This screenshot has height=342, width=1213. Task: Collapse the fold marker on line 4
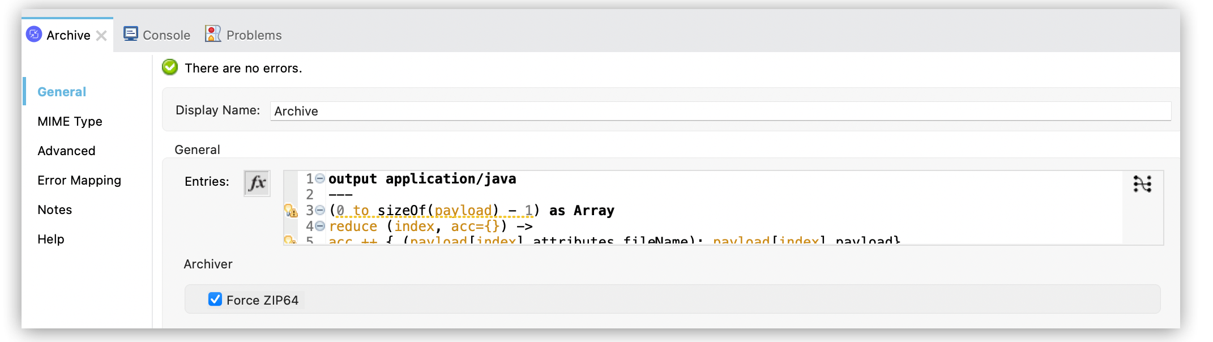tap(320, 226)
